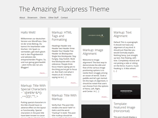Select Other Stuff in navigation
158x118 pixels.
[x=53, y=18]
